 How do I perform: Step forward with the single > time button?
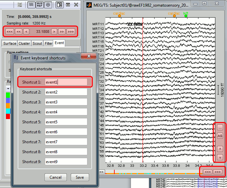pyautogui.click(x=54, y=32)
